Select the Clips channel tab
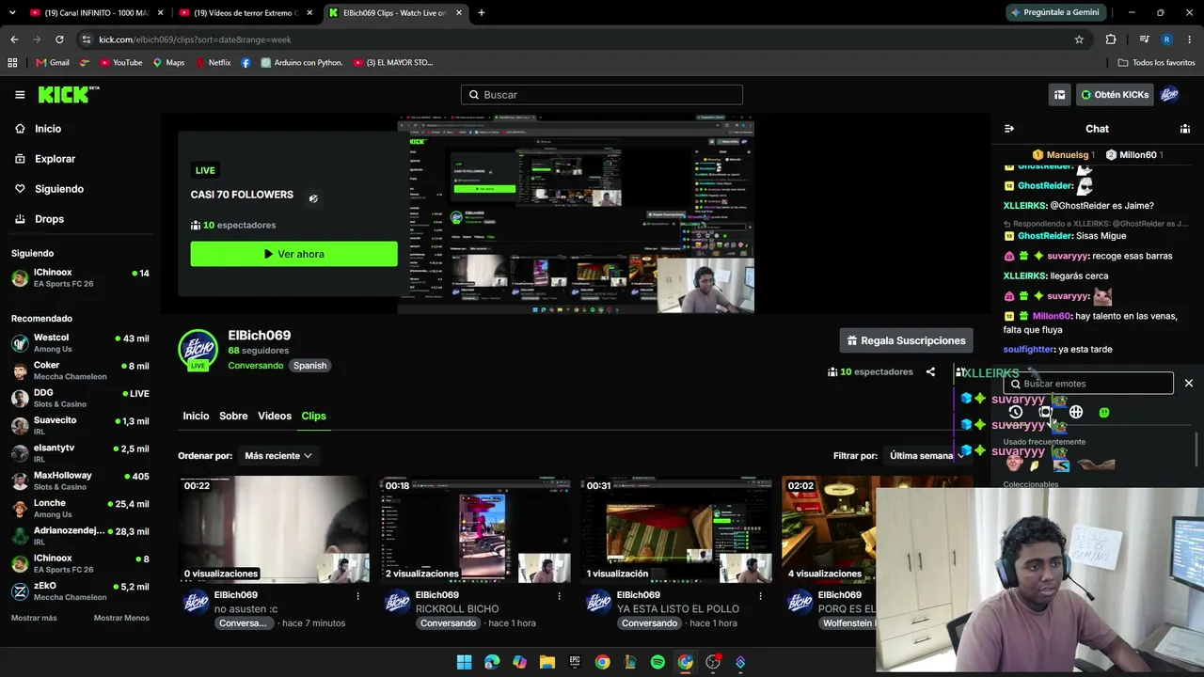The image size is (1204, 677). [x=313, y=416]
